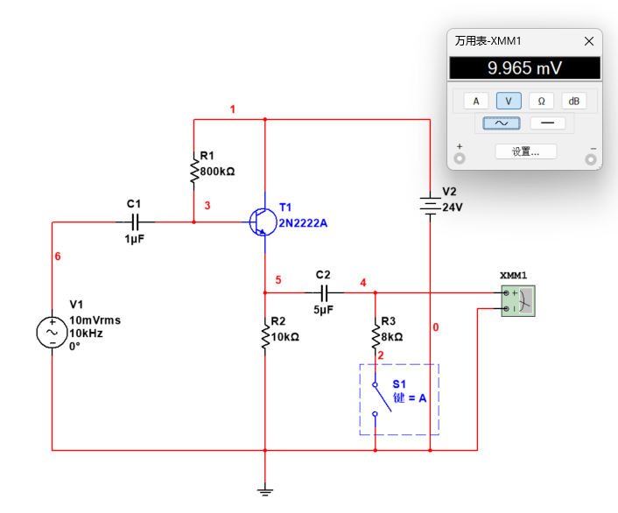The width and height of the screenshot is (618, 513).
Task: Select capacitor C2 5µF
Action: tap(323, 292)
